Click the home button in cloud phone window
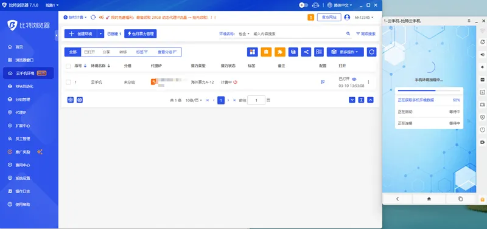Viewport: 487px width, 229px height. click(x=429, y=199)
